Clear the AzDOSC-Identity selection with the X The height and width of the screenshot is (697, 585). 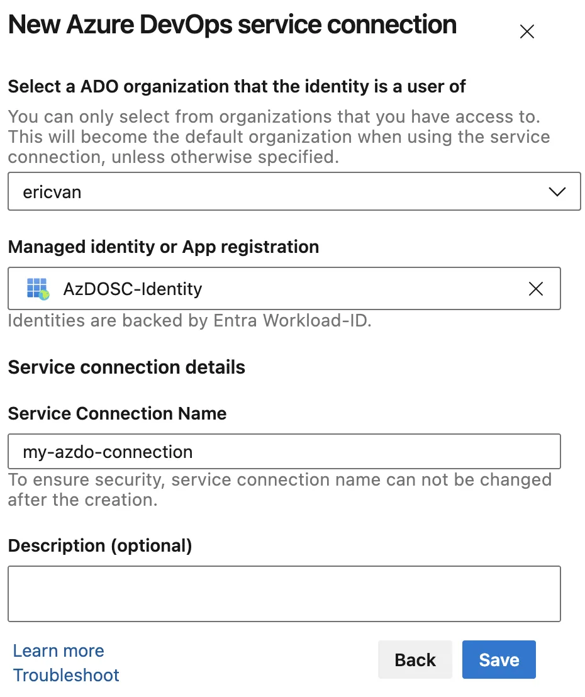click(536, 289)
